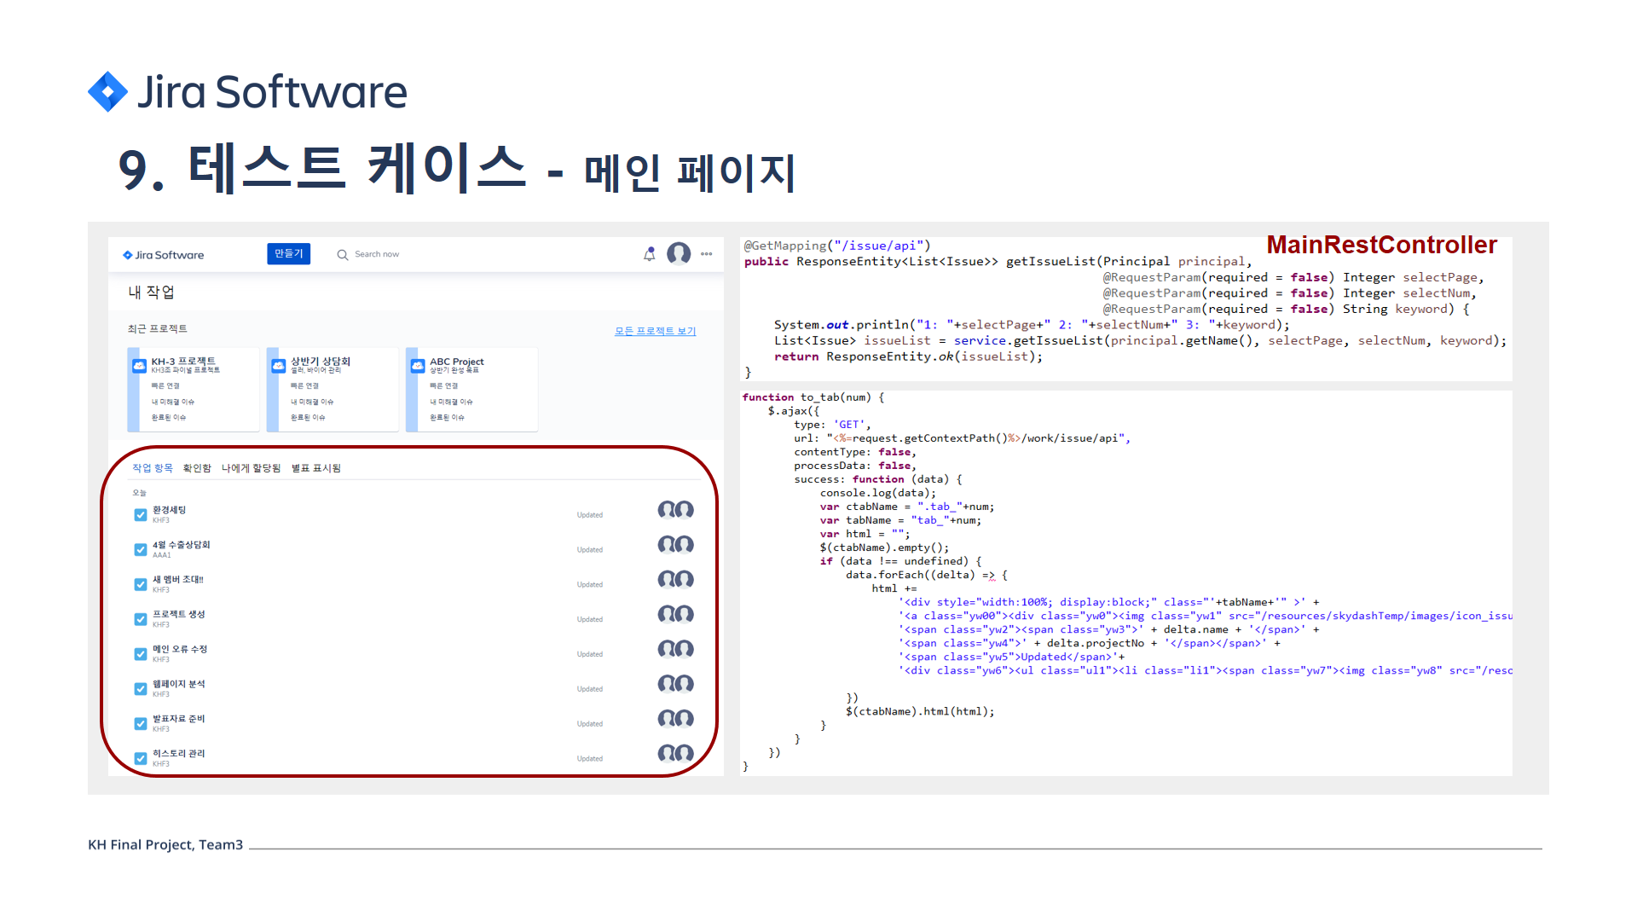Toggle checkbox for 웹페이지 분석 task
Viewport: 1637px width, 921px height.
click(141, 689)
